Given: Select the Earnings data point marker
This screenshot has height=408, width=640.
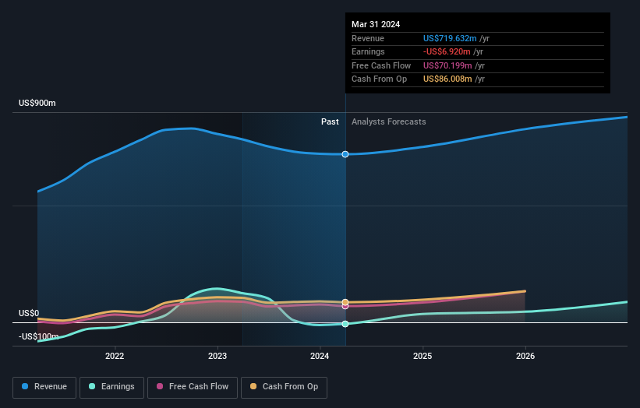Looking at the screenshot, I should (345, 324).
